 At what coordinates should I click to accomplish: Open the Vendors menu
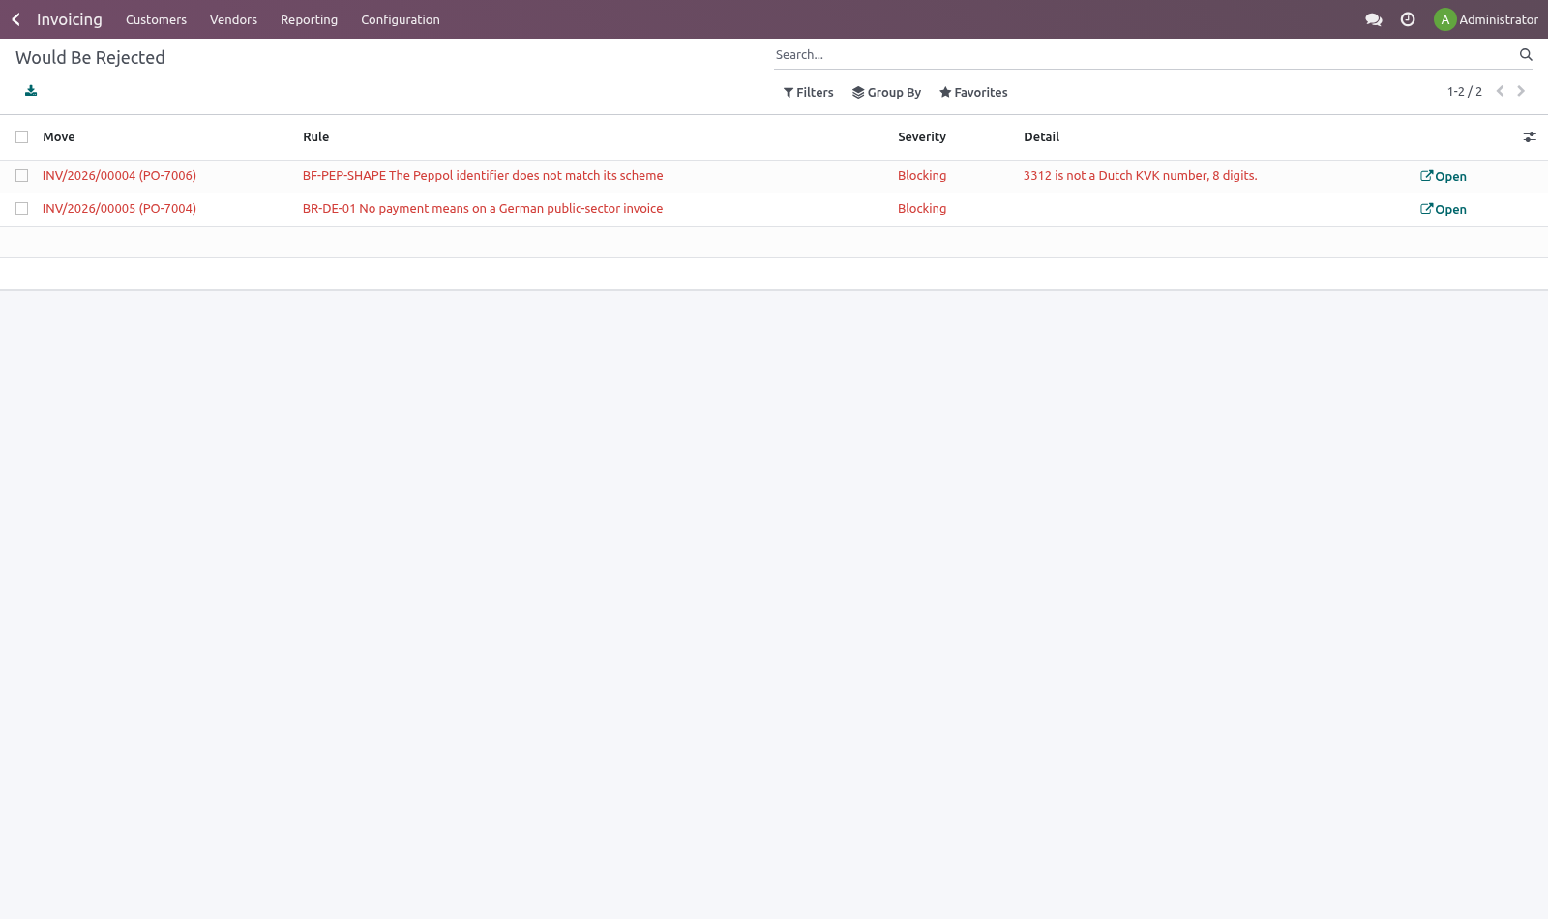pos(233,19)
